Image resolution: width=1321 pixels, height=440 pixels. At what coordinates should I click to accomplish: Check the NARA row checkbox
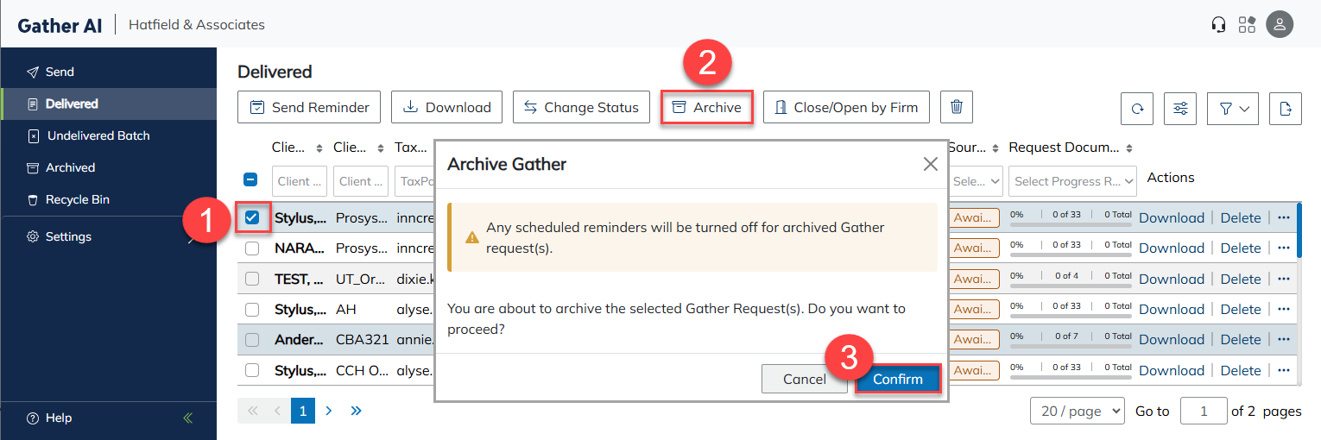click(252, 248)
